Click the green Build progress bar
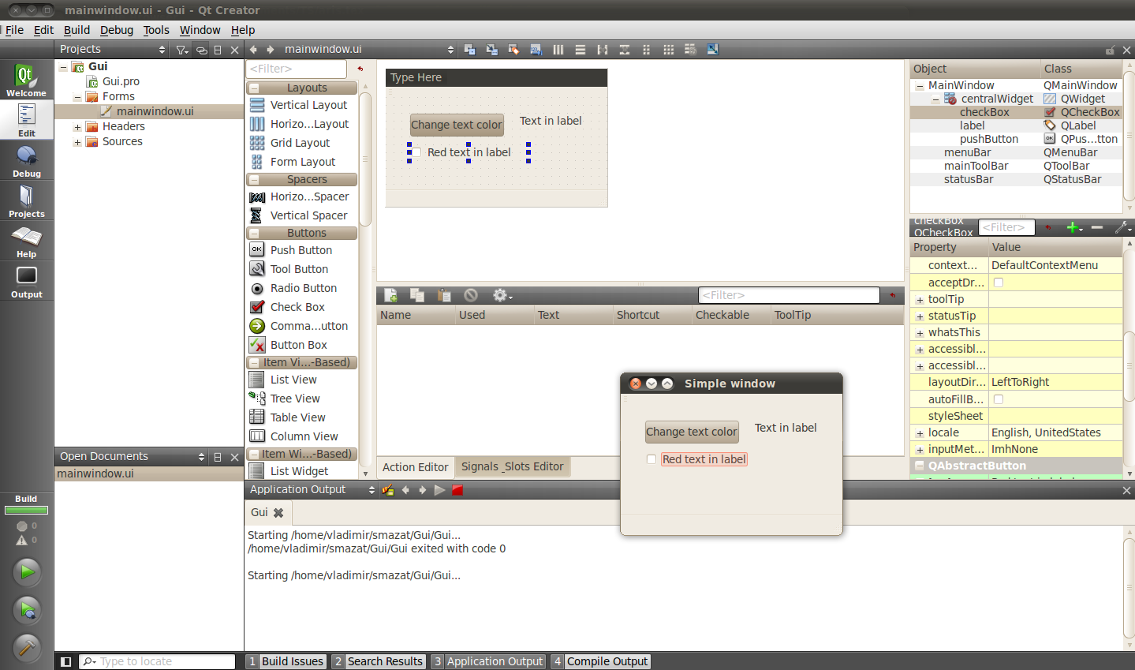Viewport: 1135px width, 670px height. pyautogui.click(x=26, y=511)
